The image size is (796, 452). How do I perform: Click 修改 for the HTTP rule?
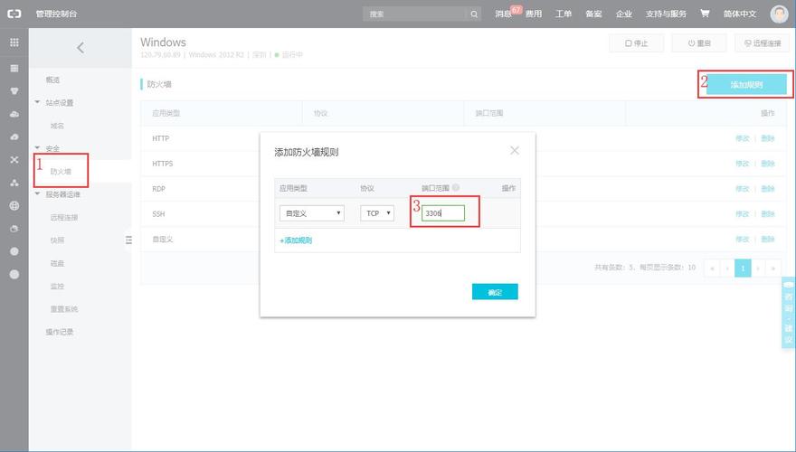pyautogui.click(x=743, y=138)
